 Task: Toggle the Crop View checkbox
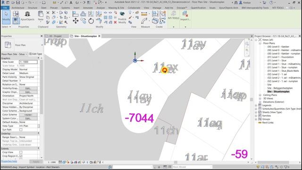coord(21,152)
